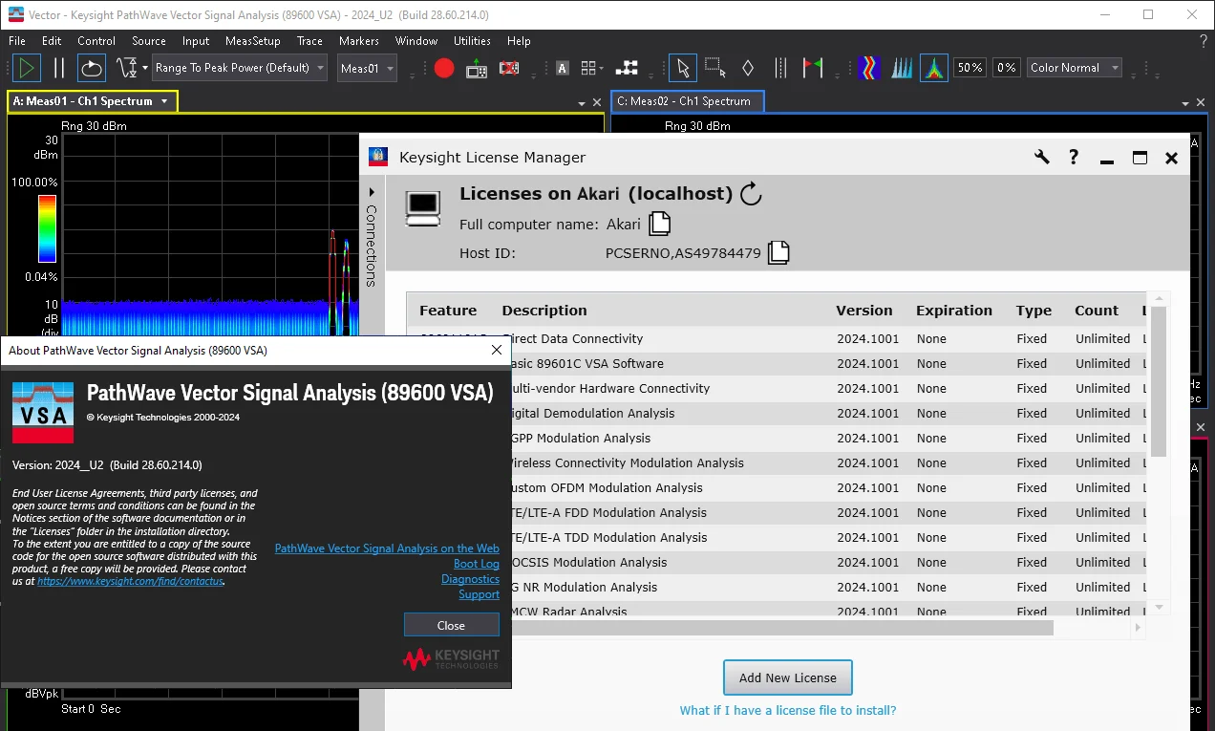Open the Markers menu
The image size is (1215, 731).
point(359,41)
